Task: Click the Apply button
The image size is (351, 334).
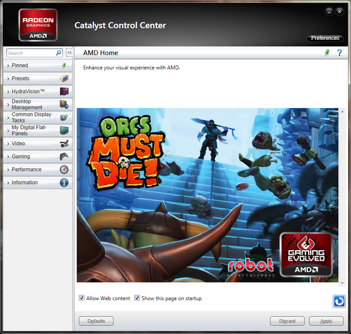Action: pyautogui.click(x=326, y=321)
